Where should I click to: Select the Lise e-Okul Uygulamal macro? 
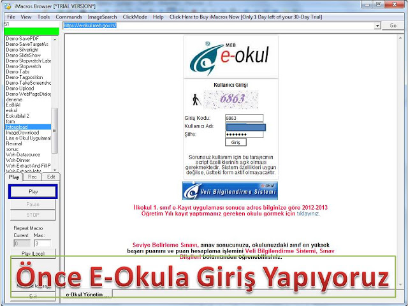[x=28, y=138]
